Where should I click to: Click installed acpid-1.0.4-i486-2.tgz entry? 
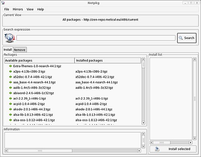[x=91, y=104]
